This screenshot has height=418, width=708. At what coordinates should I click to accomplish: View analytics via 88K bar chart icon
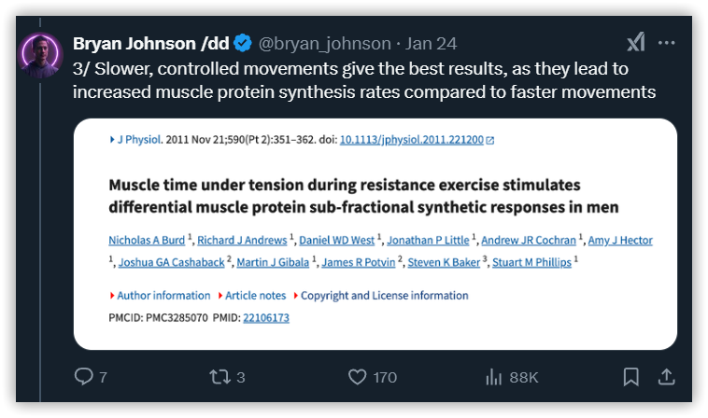[x=493, y=377]
